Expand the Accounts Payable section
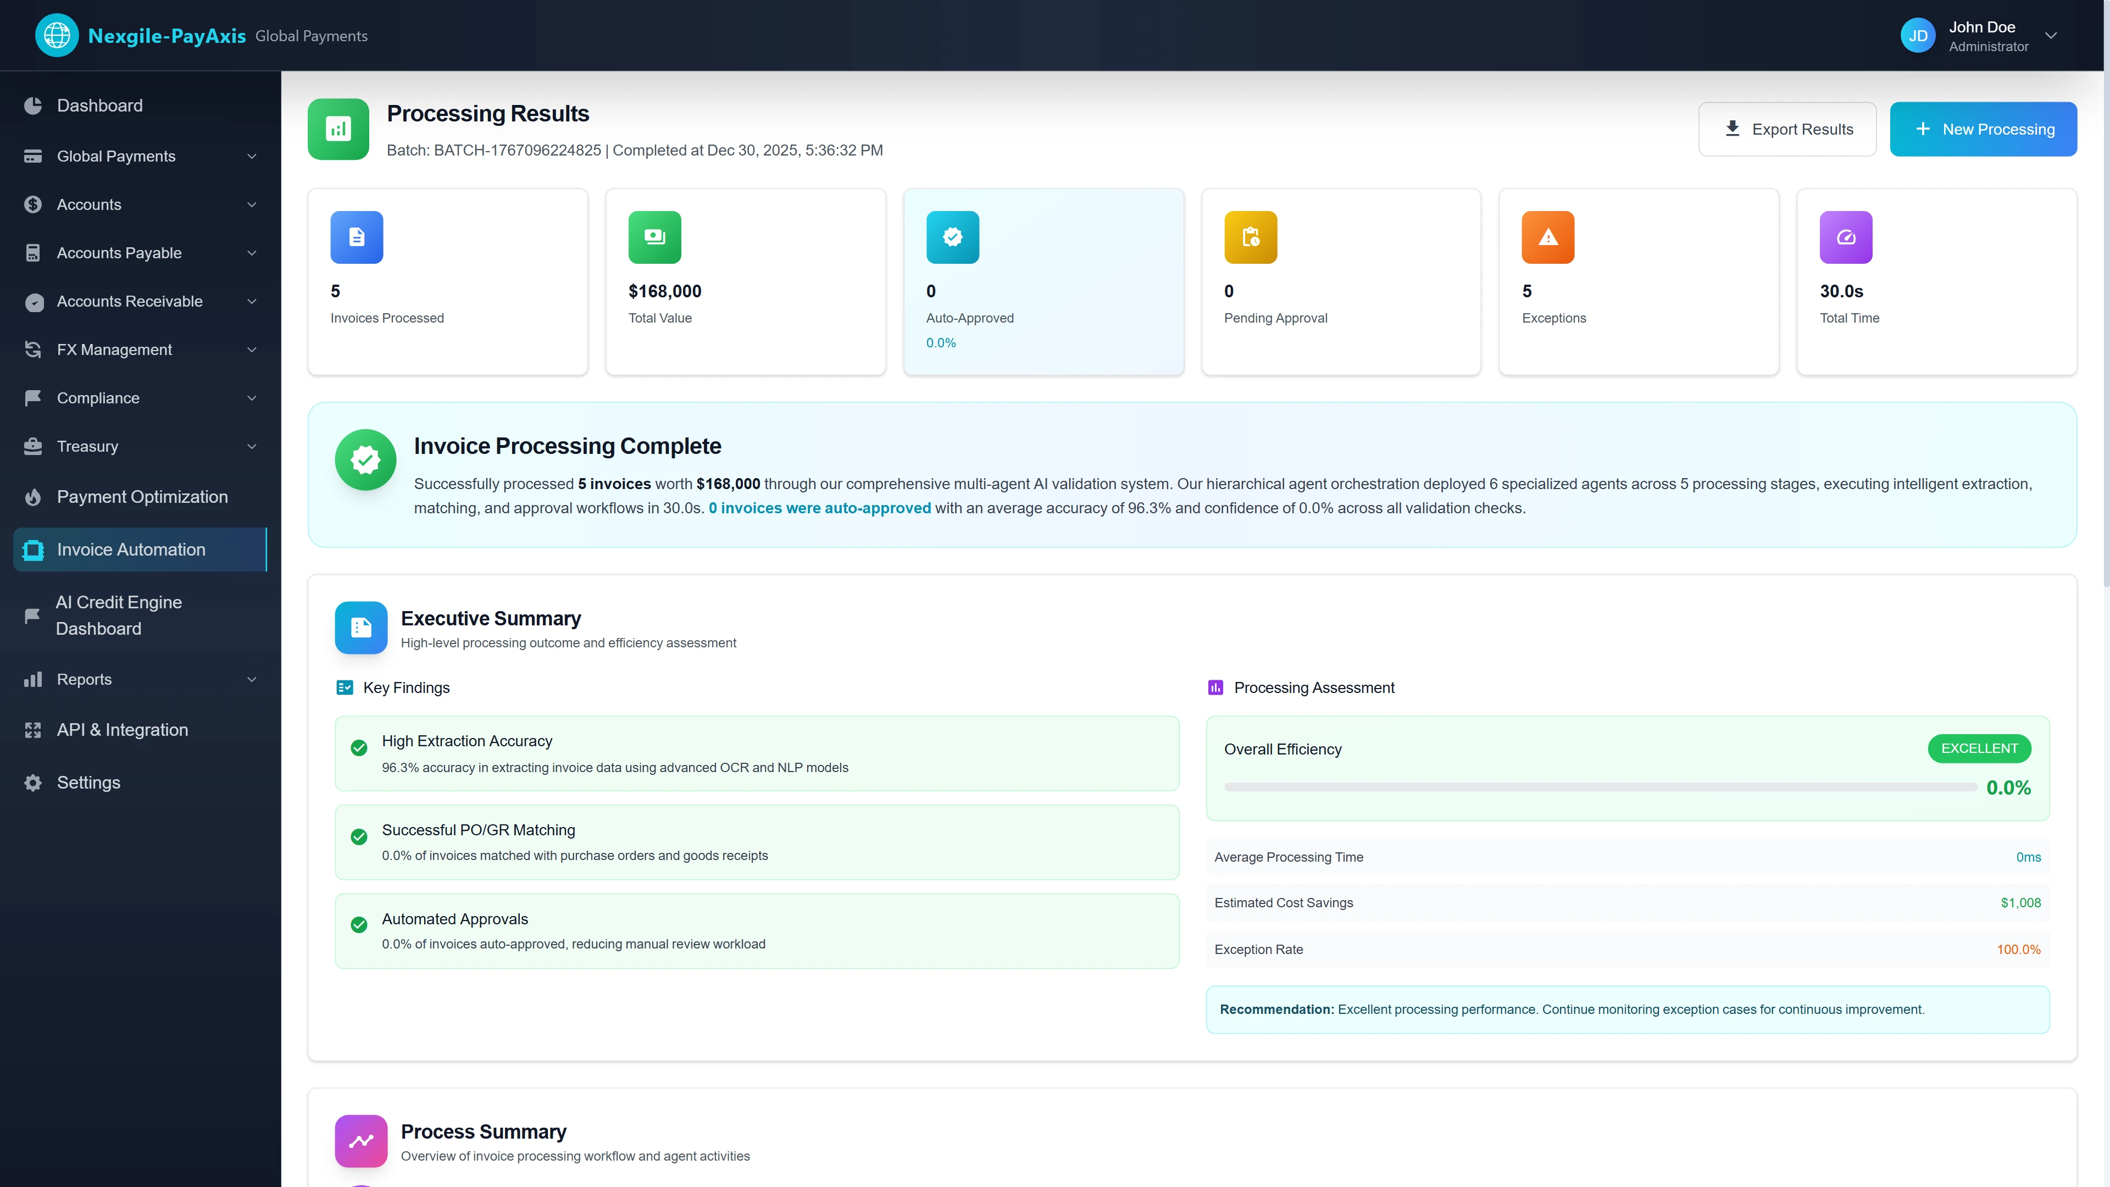 point(252,253)
